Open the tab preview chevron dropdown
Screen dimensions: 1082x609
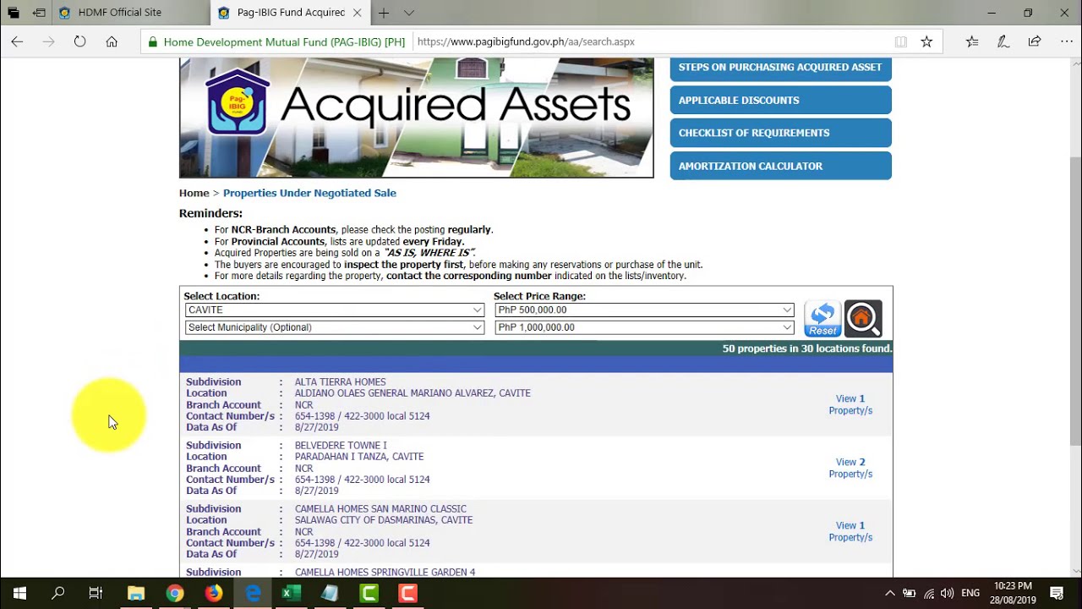click(x=409, y=13)
